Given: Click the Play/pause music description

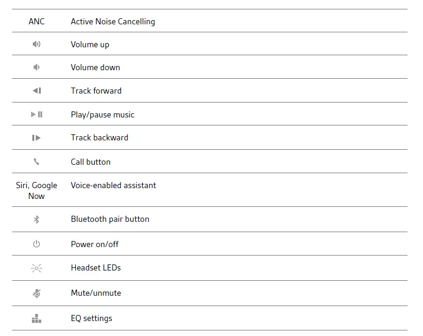Looking at the screenshot, I should (103, 115).
